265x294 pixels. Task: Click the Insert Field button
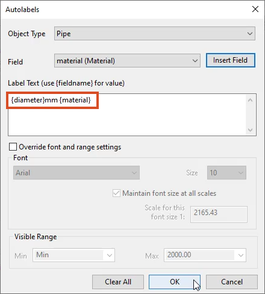click(230, 60)
